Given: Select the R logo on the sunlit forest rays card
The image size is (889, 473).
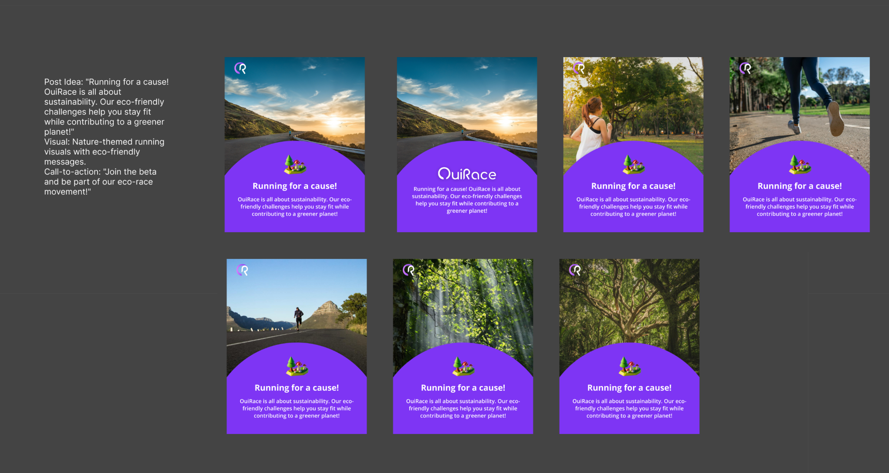Looking at the screenshot, I should tap(409, 270).
